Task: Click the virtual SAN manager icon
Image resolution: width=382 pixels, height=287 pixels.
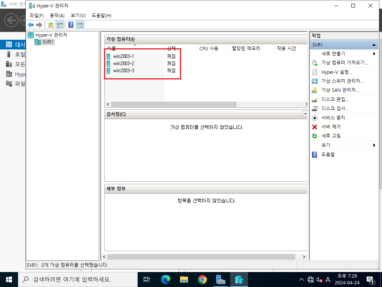Action: [315, 90]
